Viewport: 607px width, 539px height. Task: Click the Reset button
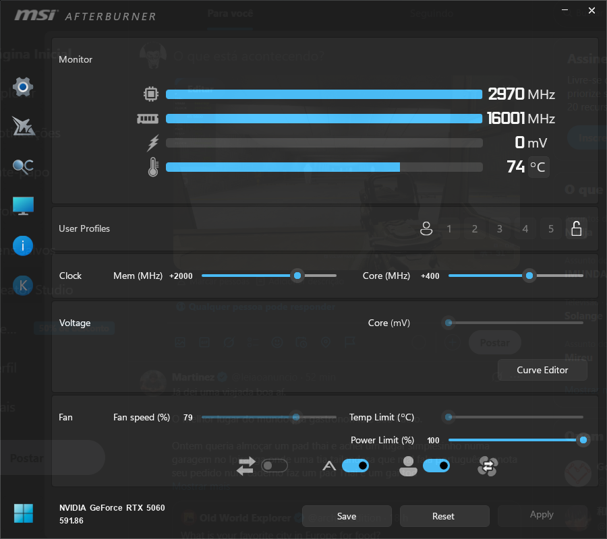coord(444,516)
